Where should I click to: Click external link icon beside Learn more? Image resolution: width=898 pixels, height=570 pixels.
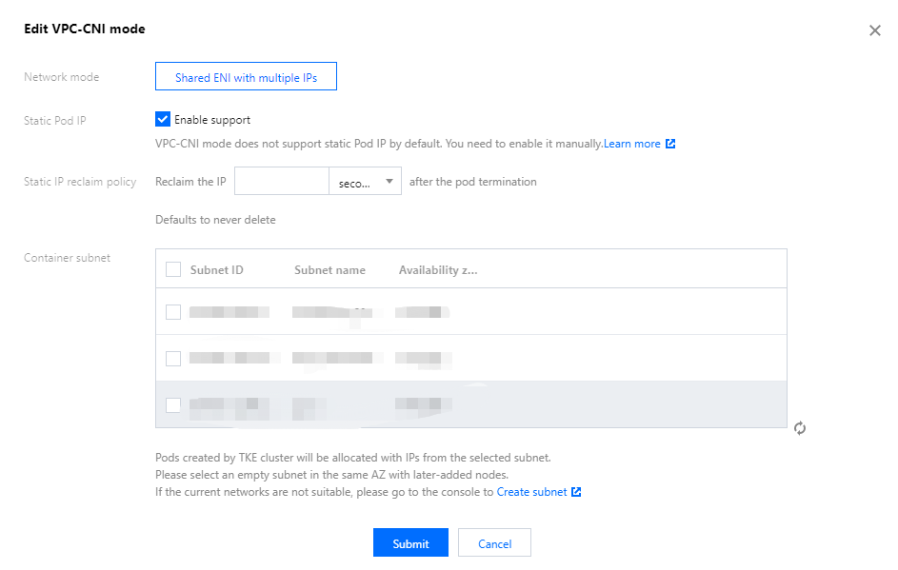(670, 144)
